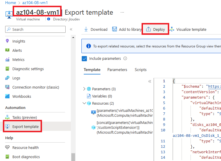Click the Parameters gear icon in tree
Viewport: 221px width, 161px height.
(89, 89)
